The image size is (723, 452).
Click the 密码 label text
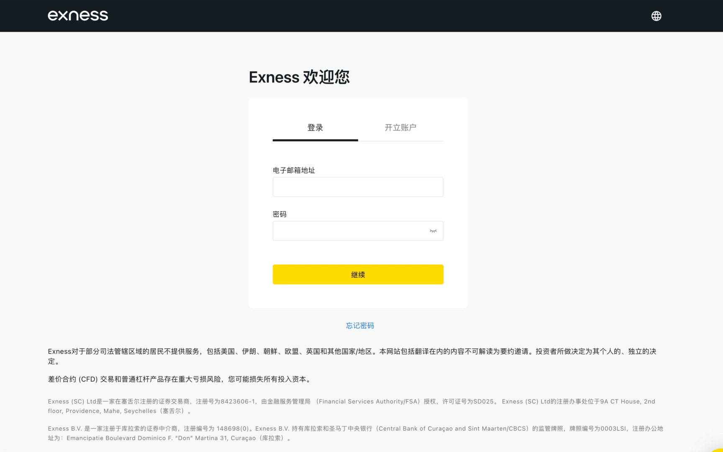[279, 214]
